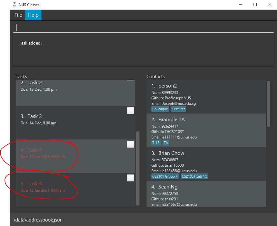Click the Num: 87438807 text
277x226 pixels.
pos(165,160)
